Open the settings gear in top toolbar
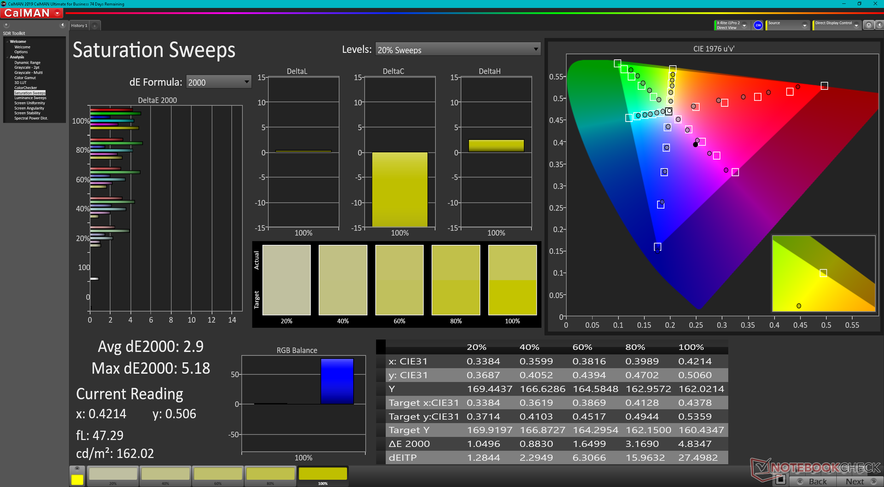This screenshot has width=884, height=487. [x=868, y=25]
